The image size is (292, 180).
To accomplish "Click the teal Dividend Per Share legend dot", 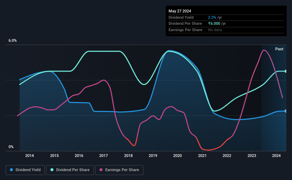I will coord(52,170).
